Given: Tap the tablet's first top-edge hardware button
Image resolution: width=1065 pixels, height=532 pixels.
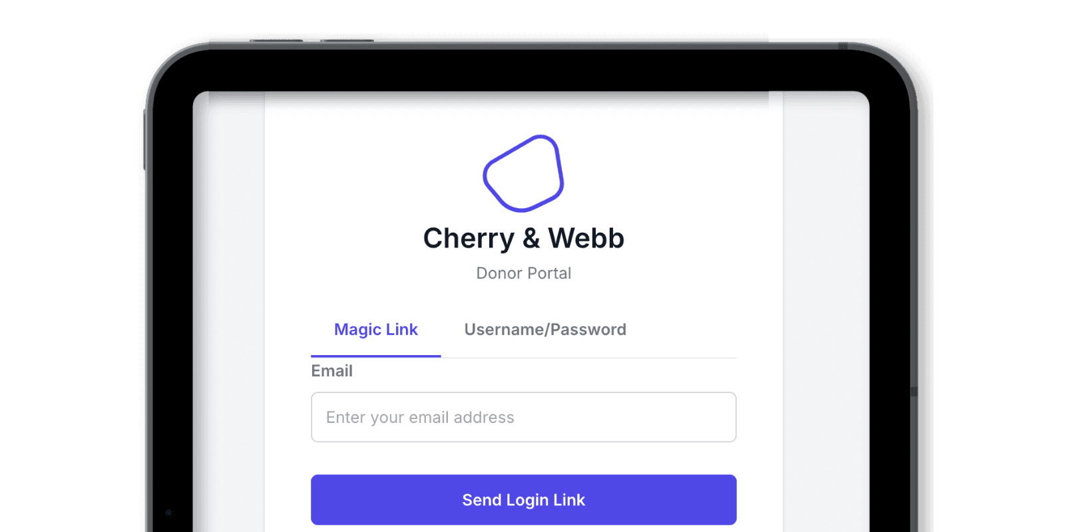Looking at the screenshot, I should (x=276, y=41).
